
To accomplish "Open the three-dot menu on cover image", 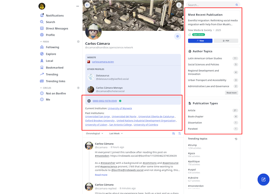I will [179, 5].
